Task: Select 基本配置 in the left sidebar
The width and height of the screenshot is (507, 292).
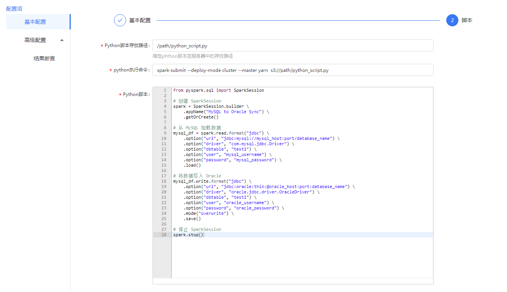Action: [x=35, y=22]
